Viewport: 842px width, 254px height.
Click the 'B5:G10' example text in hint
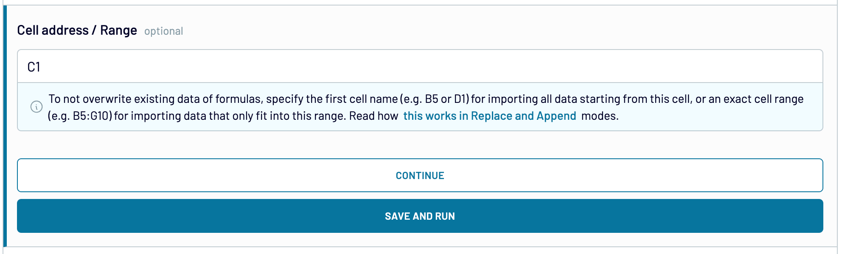90,116
